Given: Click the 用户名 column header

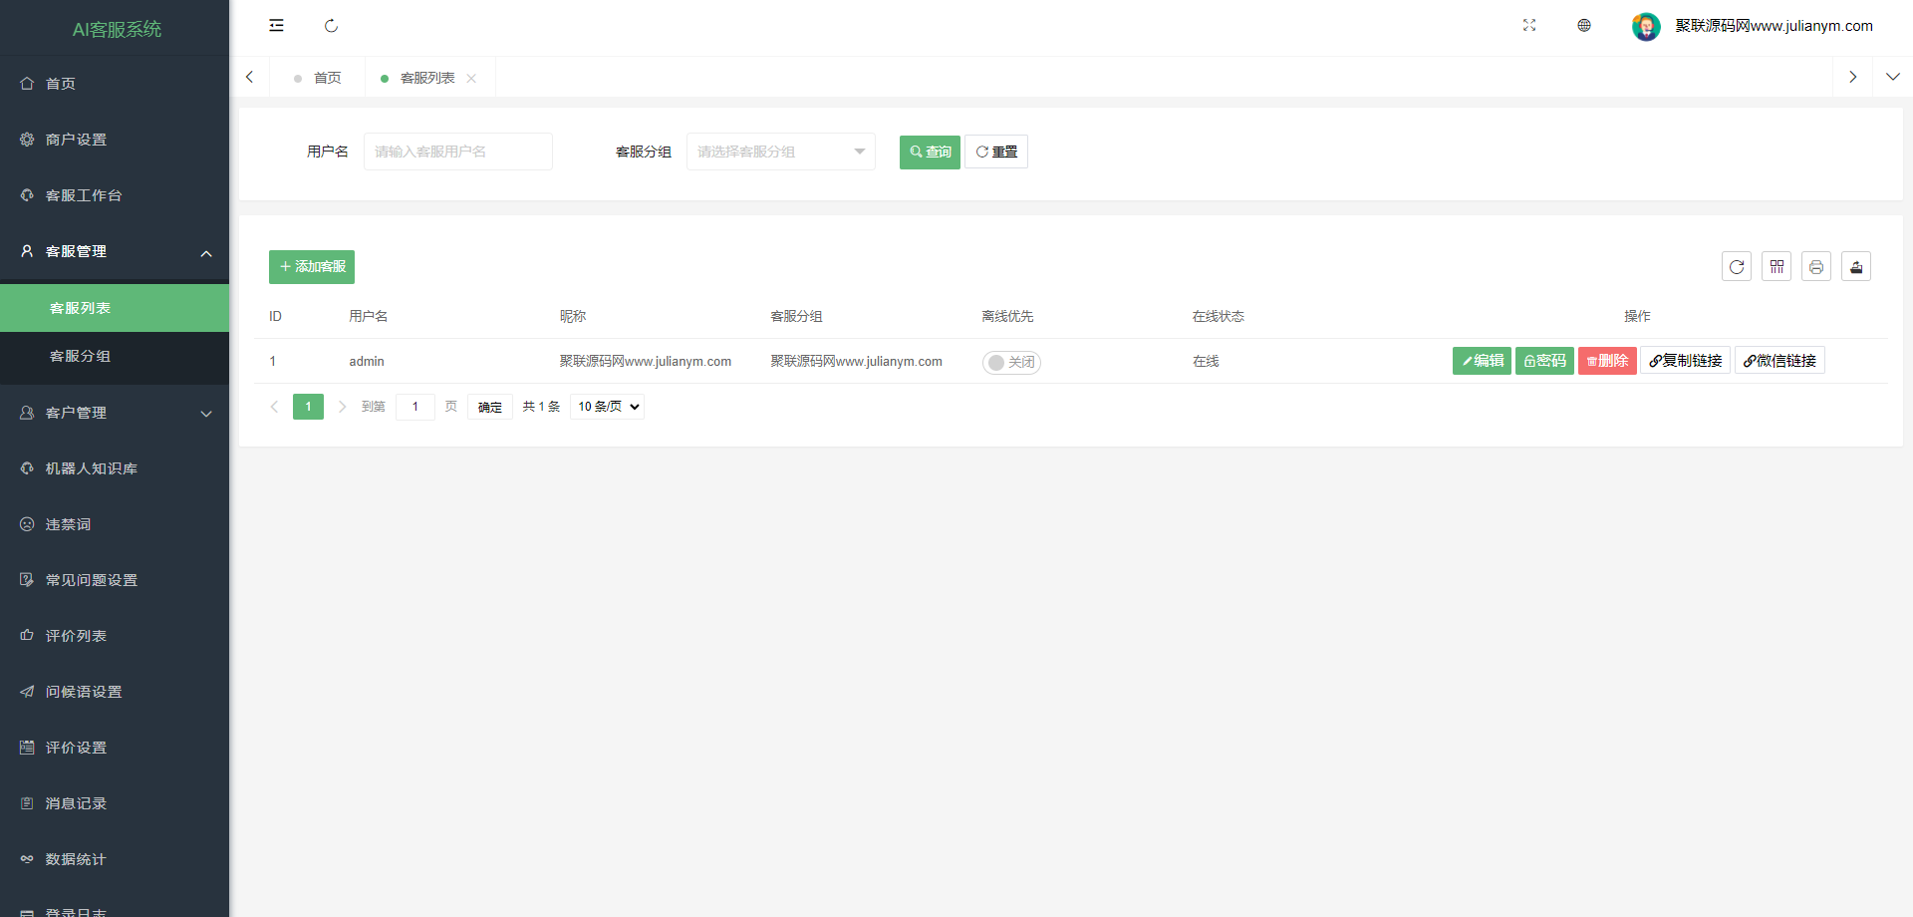Looking at the screenshot, I should tap(369, 316).
